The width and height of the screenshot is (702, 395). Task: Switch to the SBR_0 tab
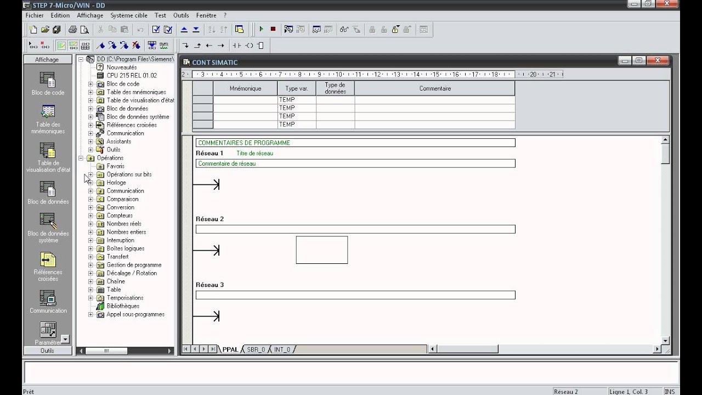(256, 349)
